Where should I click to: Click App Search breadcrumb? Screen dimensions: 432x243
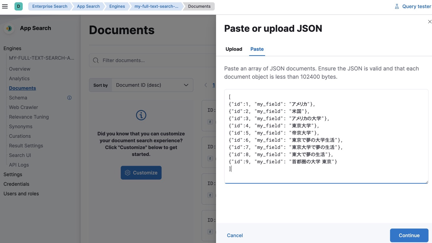click(88, 6)
